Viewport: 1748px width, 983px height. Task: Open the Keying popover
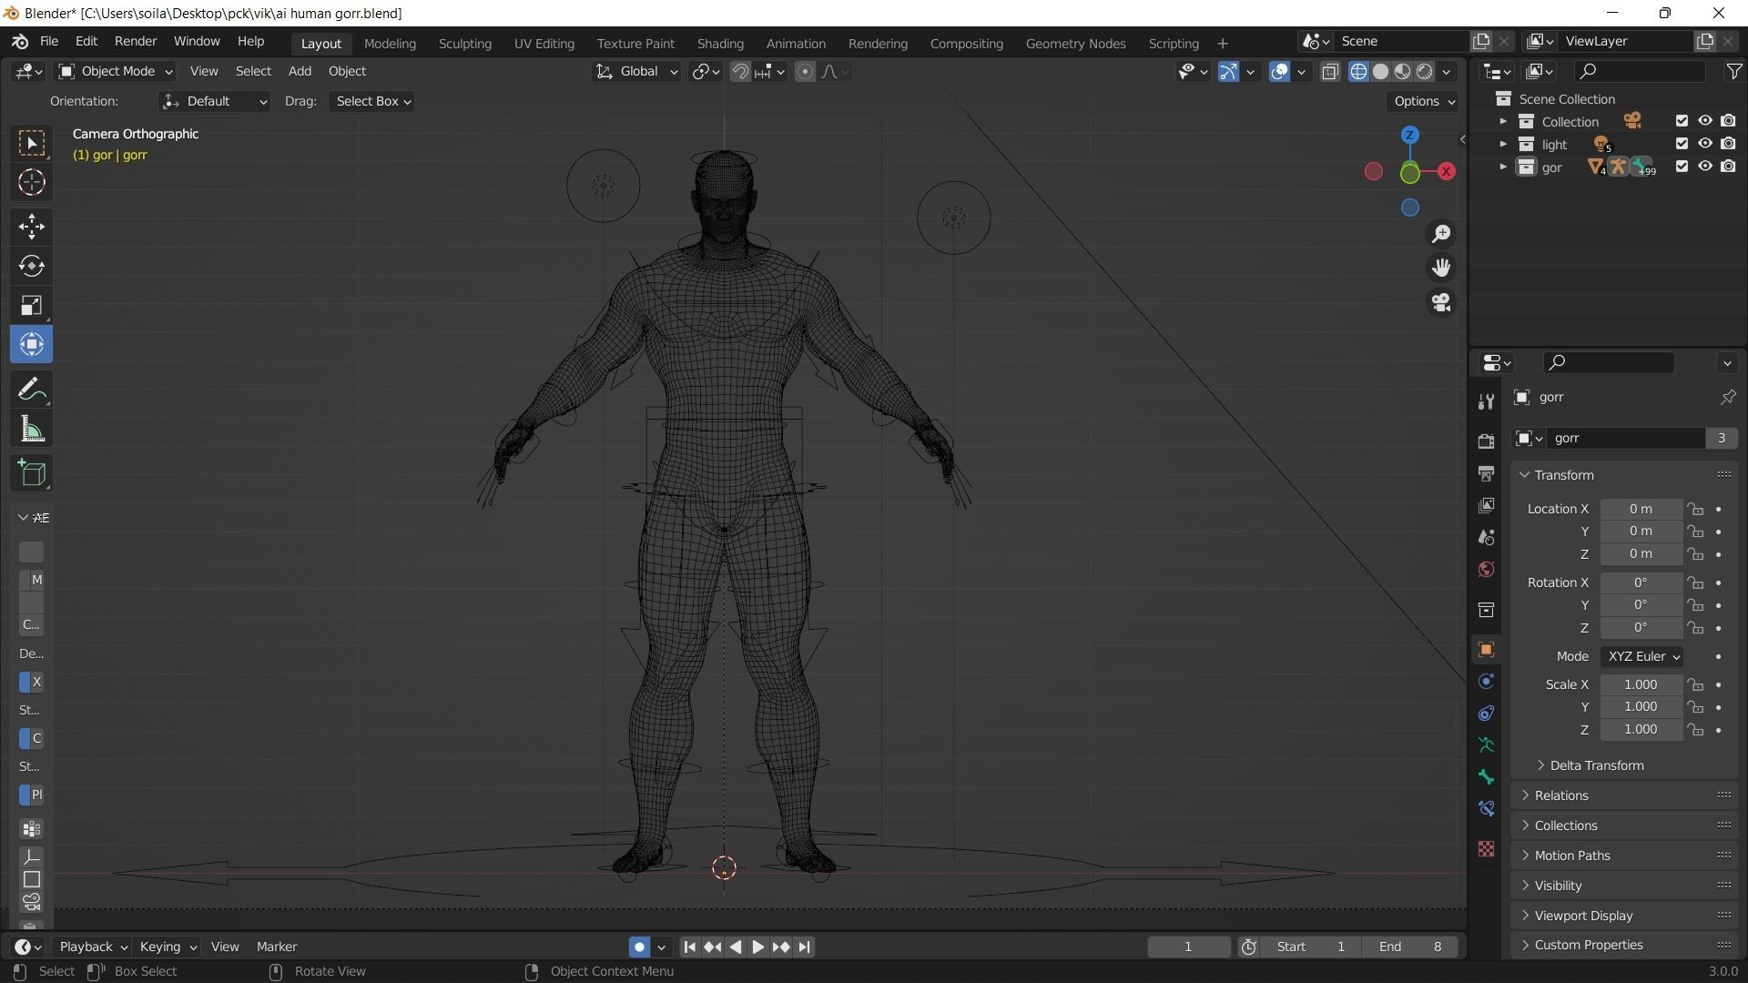click(x=168, y=947)
